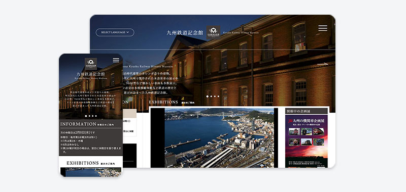Select the first mobile carousel dot

pos(86,116)
